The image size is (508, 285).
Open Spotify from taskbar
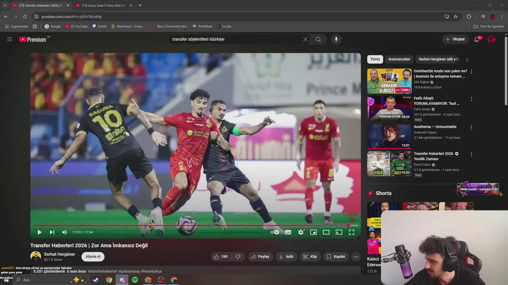(x=135, y=280)
